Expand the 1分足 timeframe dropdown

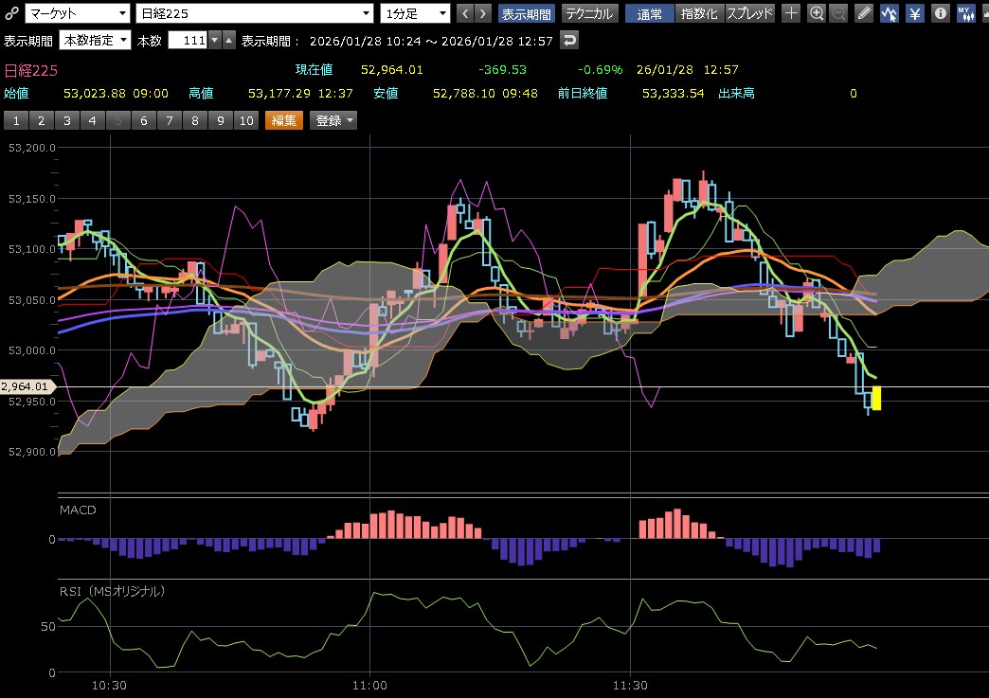(x=415, y=13)
